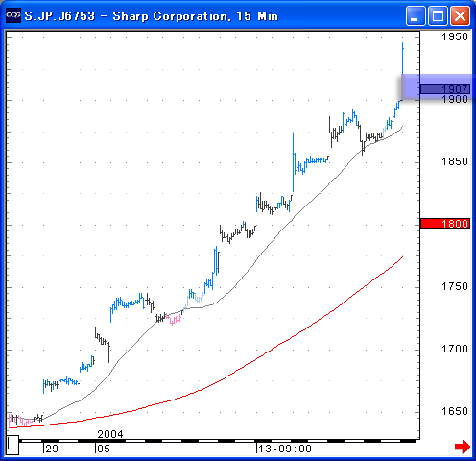Screen dimensions: 476x461
Task: Click the red 1800 price label
Action: (445, 224)
